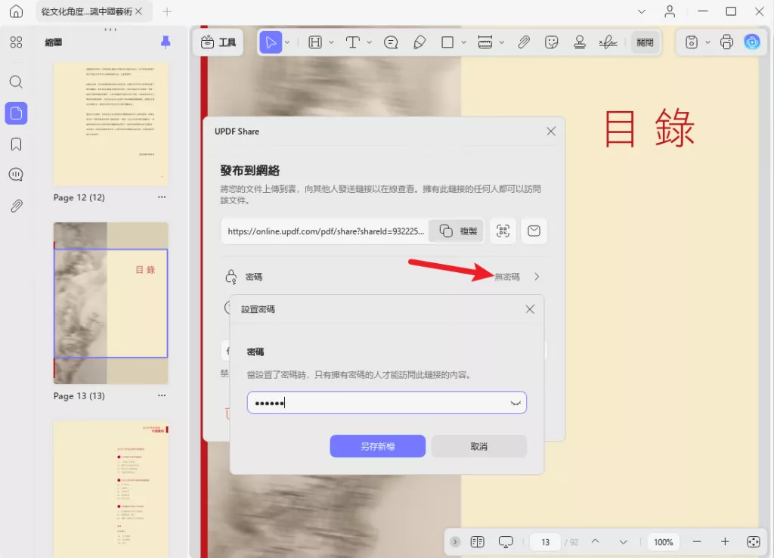Click the 另存新檔 button

[377, 446]
